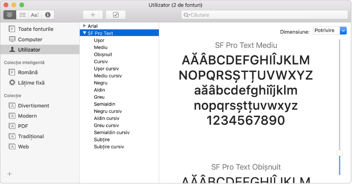Open the Lățime fixă smart collection
The image size is (352, 184).
point(32,82)
